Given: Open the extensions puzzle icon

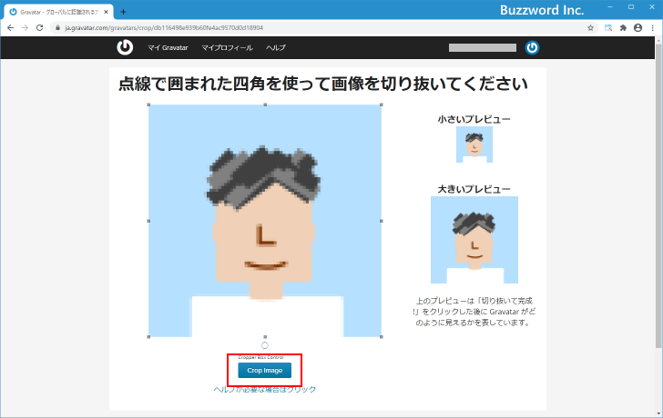Looking at the screenshot, I should pos(623,28).
